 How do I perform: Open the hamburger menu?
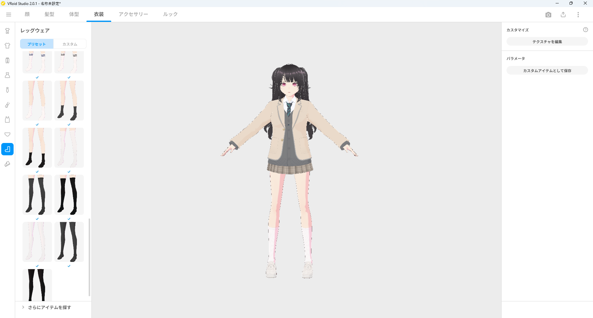coord(8,14)
